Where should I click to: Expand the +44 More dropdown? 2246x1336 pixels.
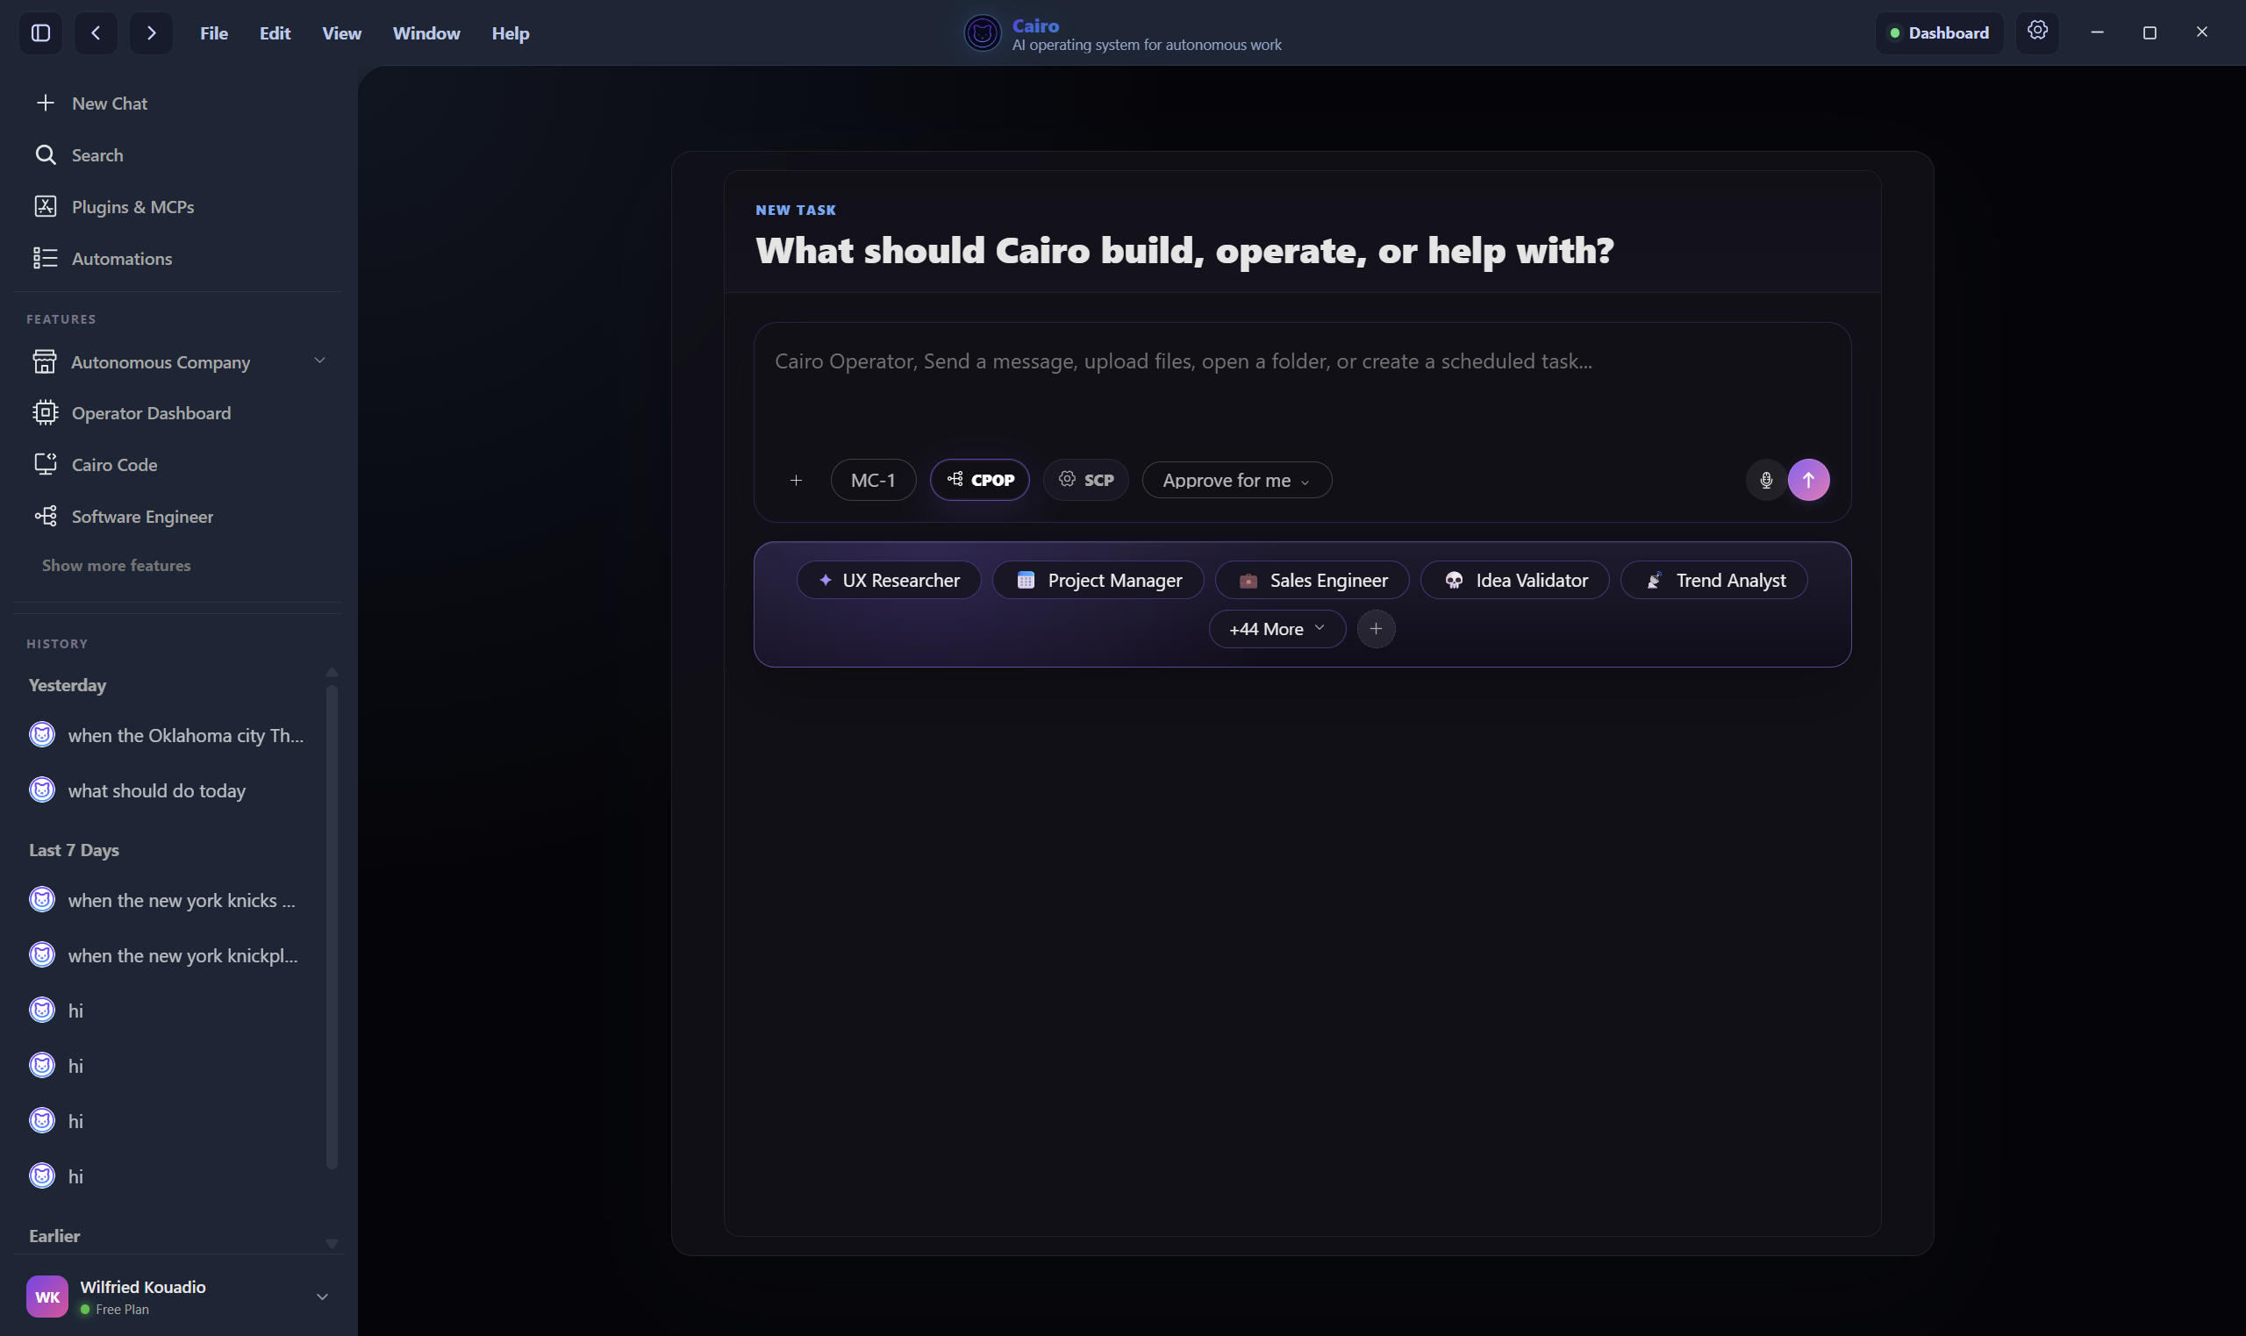coord(1277,628)
